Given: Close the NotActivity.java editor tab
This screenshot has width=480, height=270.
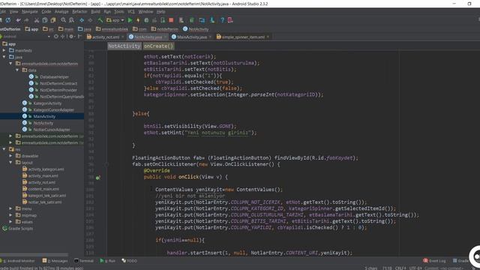Looking at the screenshot, I should click(x=165, y=37).
